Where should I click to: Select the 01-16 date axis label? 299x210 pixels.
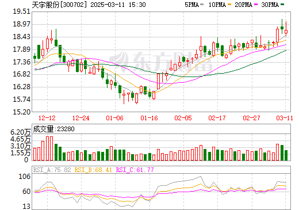point(149,118)
